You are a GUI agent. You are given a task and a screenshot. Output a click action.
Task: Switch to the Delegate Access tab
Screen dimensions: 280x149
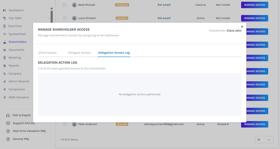pos(79,53)
